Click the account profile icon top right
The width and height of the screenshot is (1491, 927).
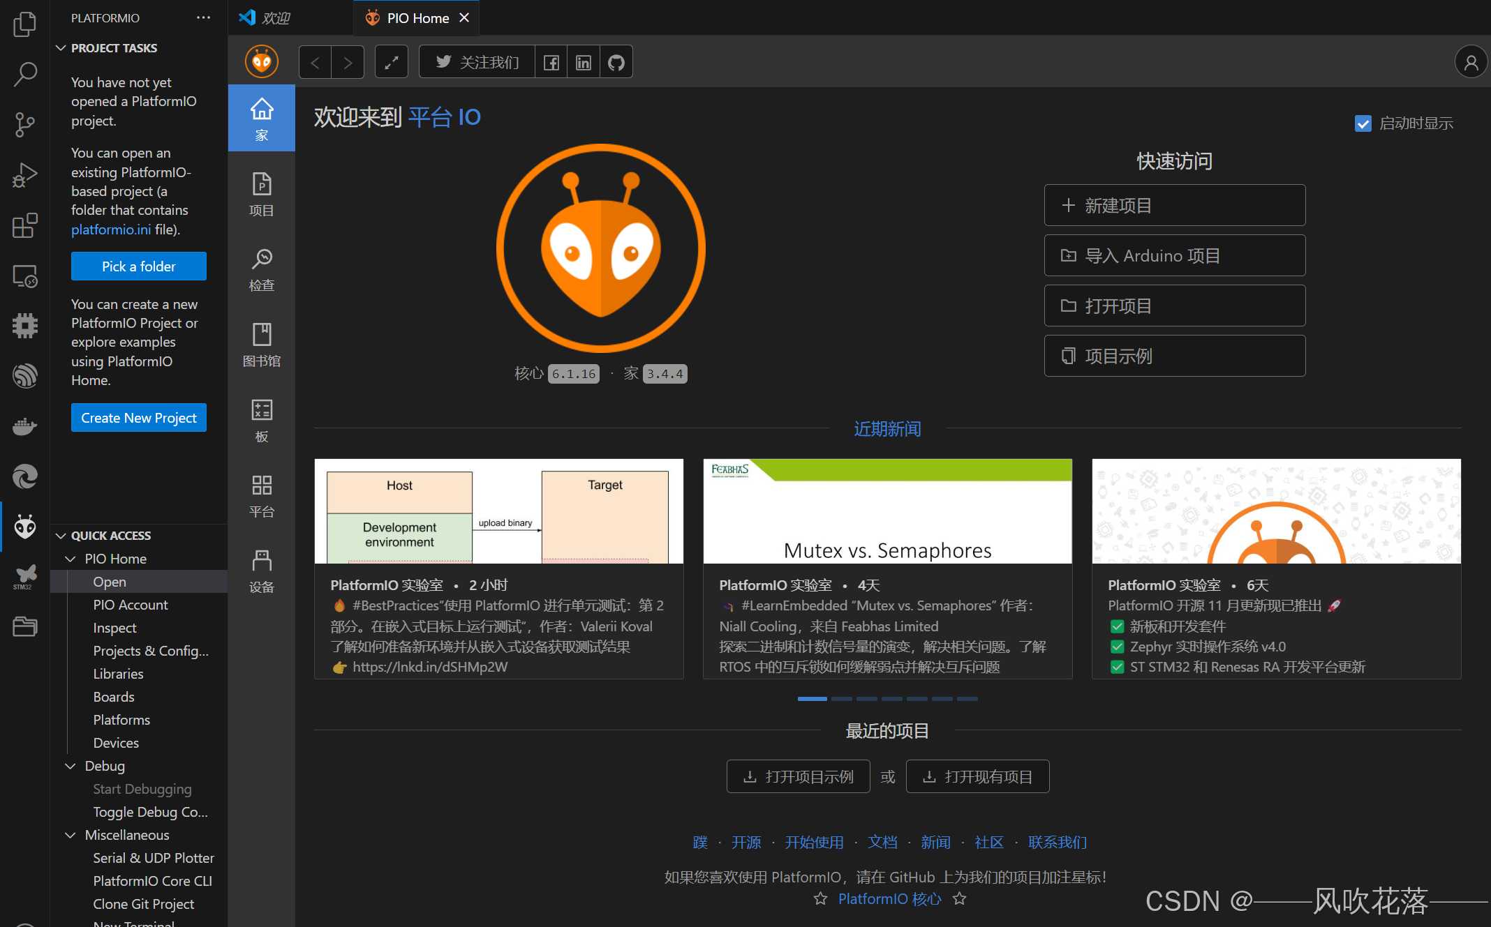(1471, 63)
